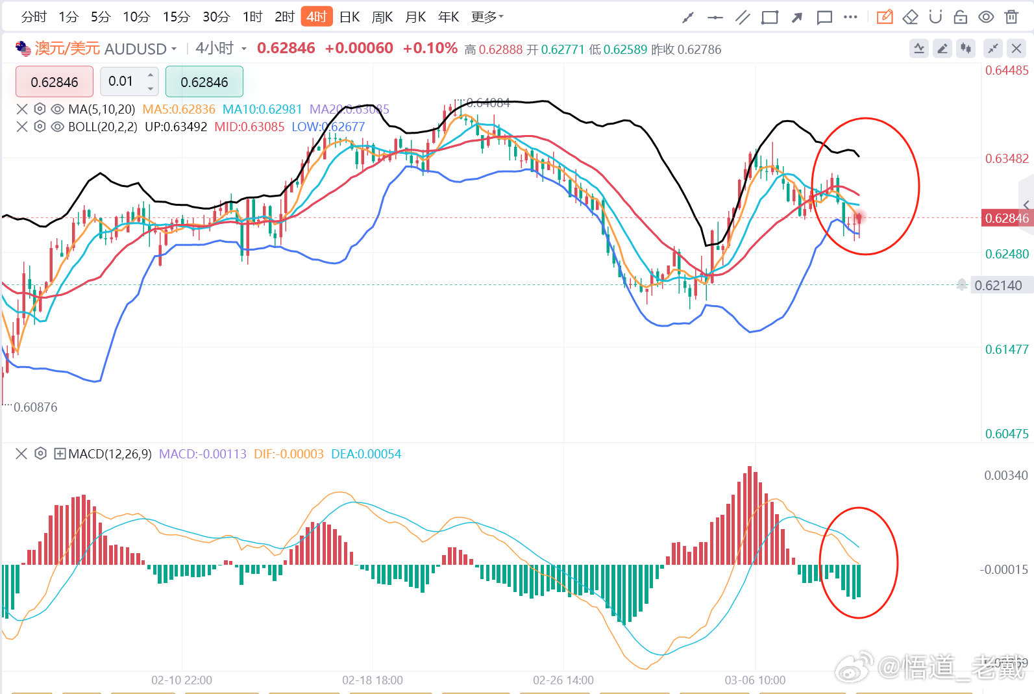Click the MID:0.63085 Bollinger value

(249, 127)
